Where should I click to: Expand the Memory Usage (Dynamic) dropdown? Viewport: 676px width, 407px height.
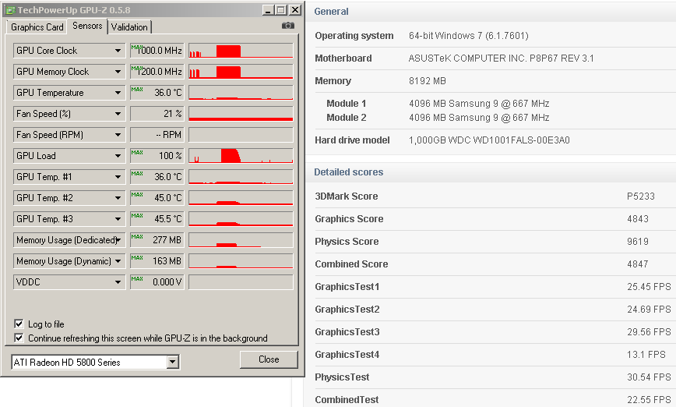pos(69,261)
